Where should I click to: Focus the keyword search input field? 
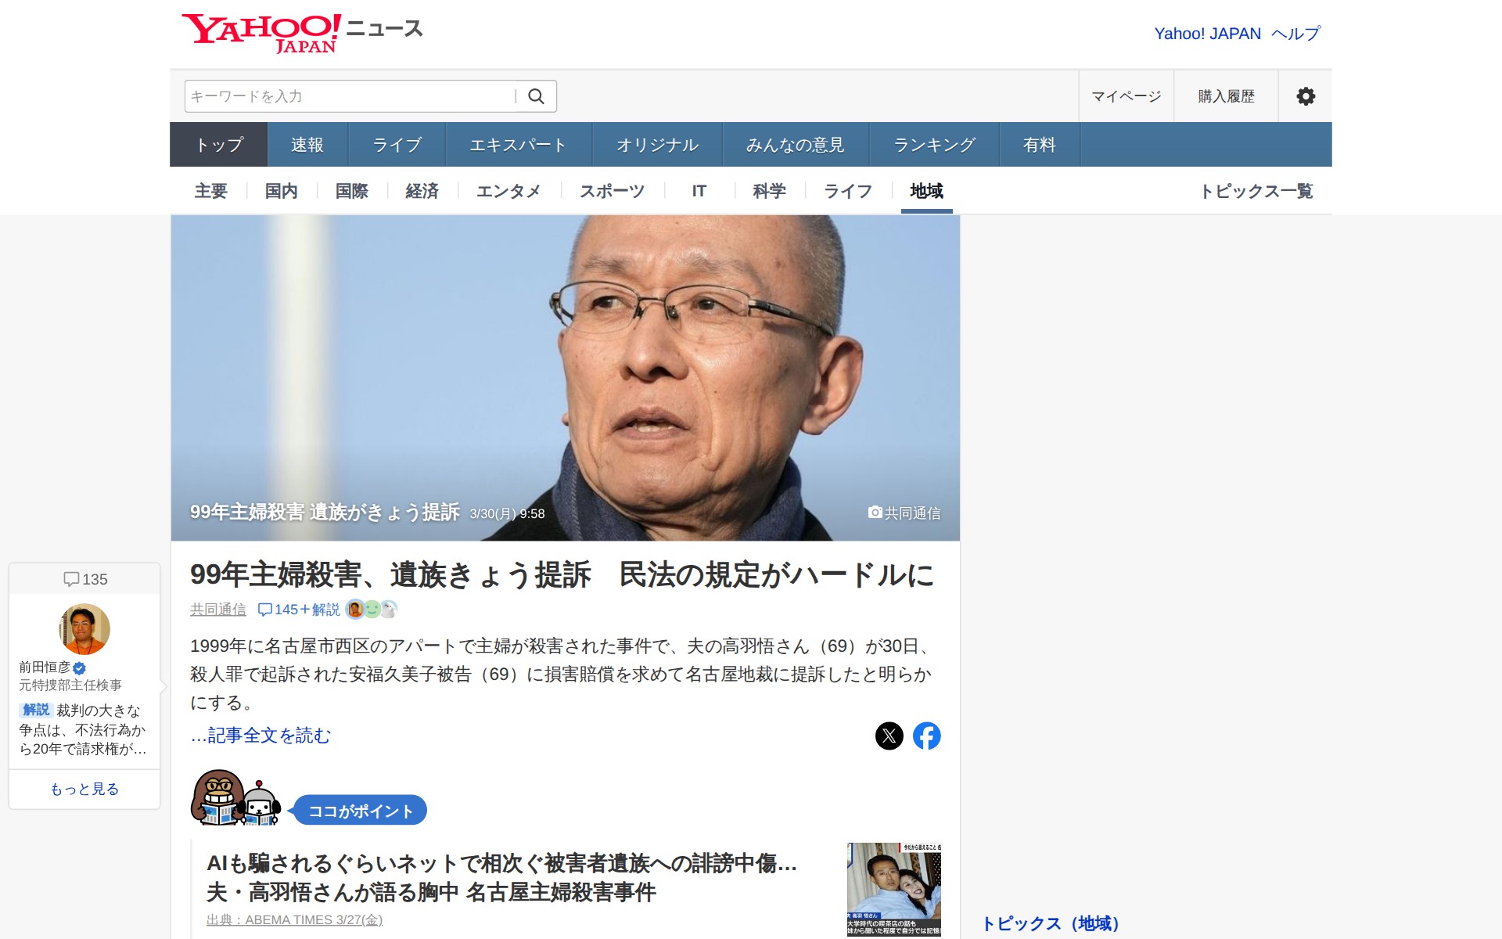tap(350, 96)
